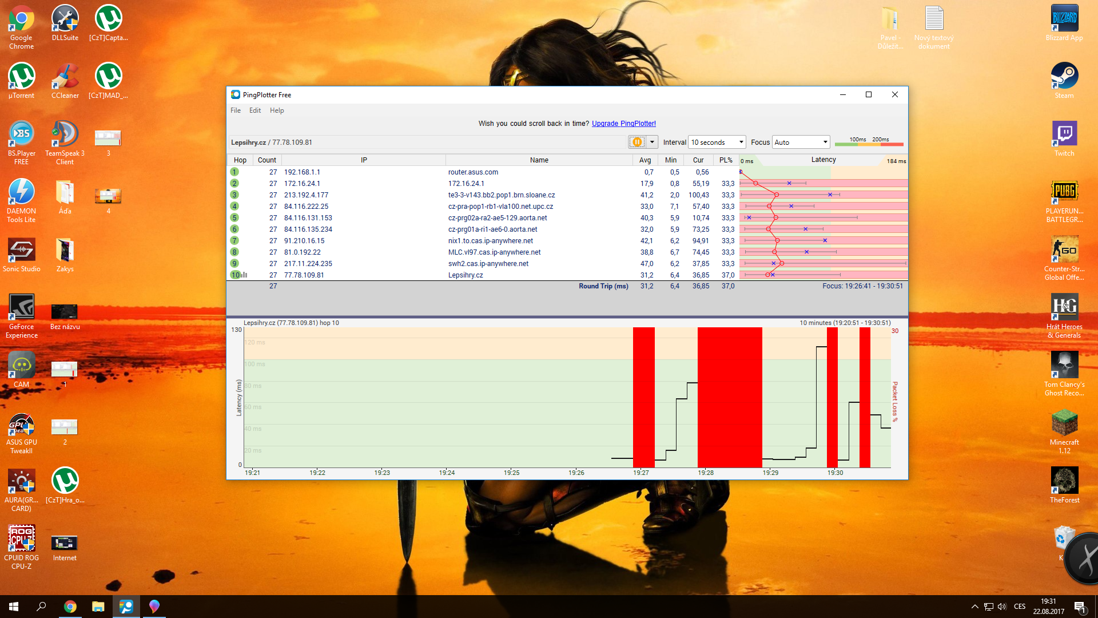Image resolution: width=1098 pixels, height=618 pixels.
Task: Click PingPlotter icon in the taskbar
Action: click(x=126, y=607)
